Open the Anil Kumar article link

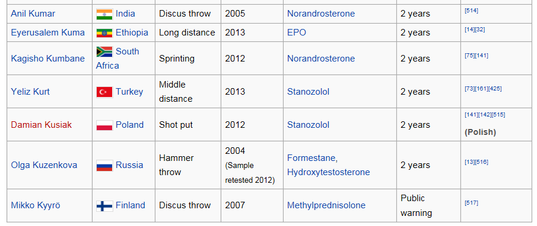(33, 14)
